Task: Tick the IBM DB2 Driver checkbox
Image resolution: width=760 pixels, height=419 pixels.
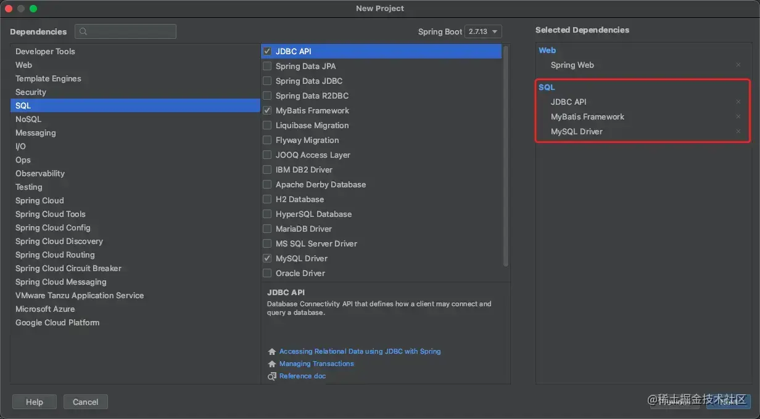Action: (x=267, y=169)
